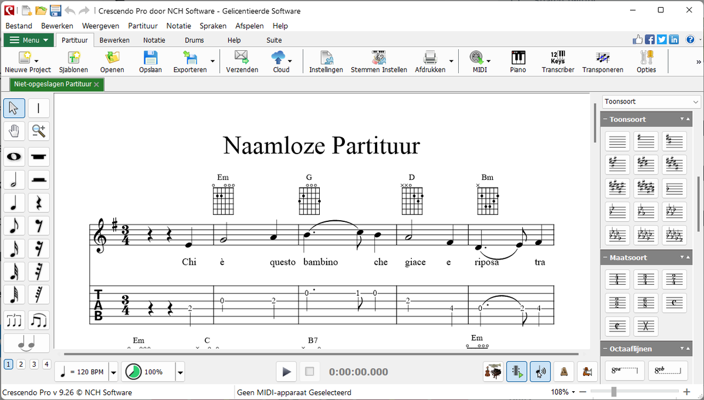The width and height of the screenshot is (704, 400).
Task: Click the Naamloze Partituur title text
Action: (x=321, y=145)
